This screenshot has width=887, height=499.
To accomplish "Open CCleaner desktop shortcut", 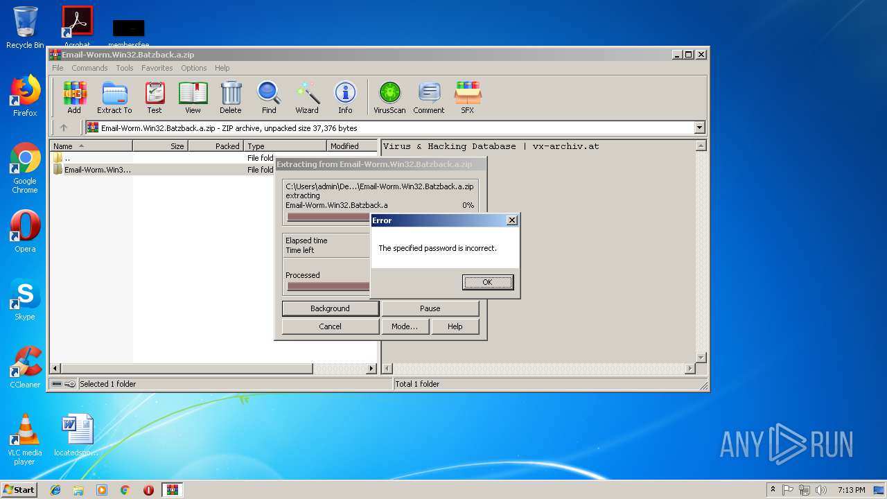I will (x=25, y=367).
